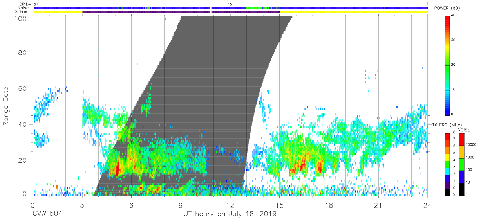Click the POWER (dB) colorbar title

click(x=447, y=8)
